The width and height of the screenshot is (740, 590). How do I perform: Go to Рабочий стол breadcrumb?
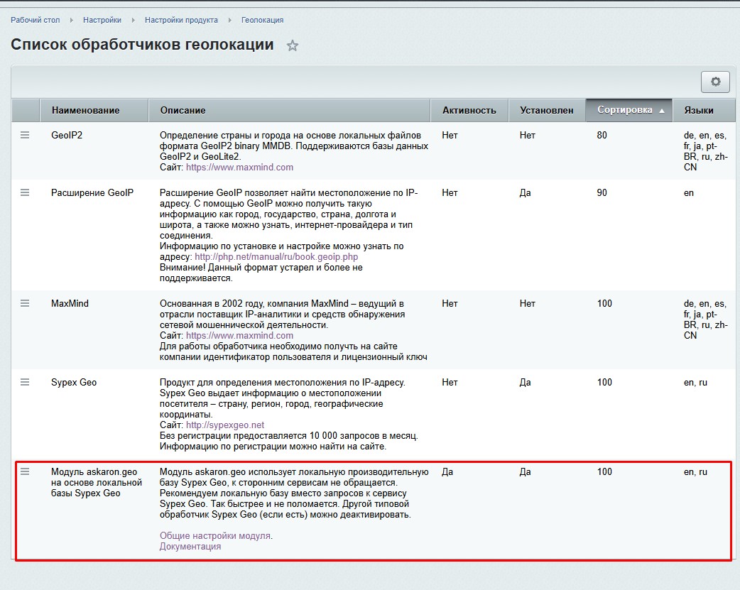click(36, 20)
